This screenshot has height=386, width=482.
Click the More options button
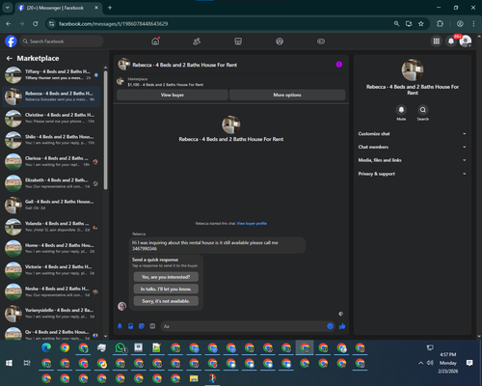pyautogui.click(x=287, y=95)
